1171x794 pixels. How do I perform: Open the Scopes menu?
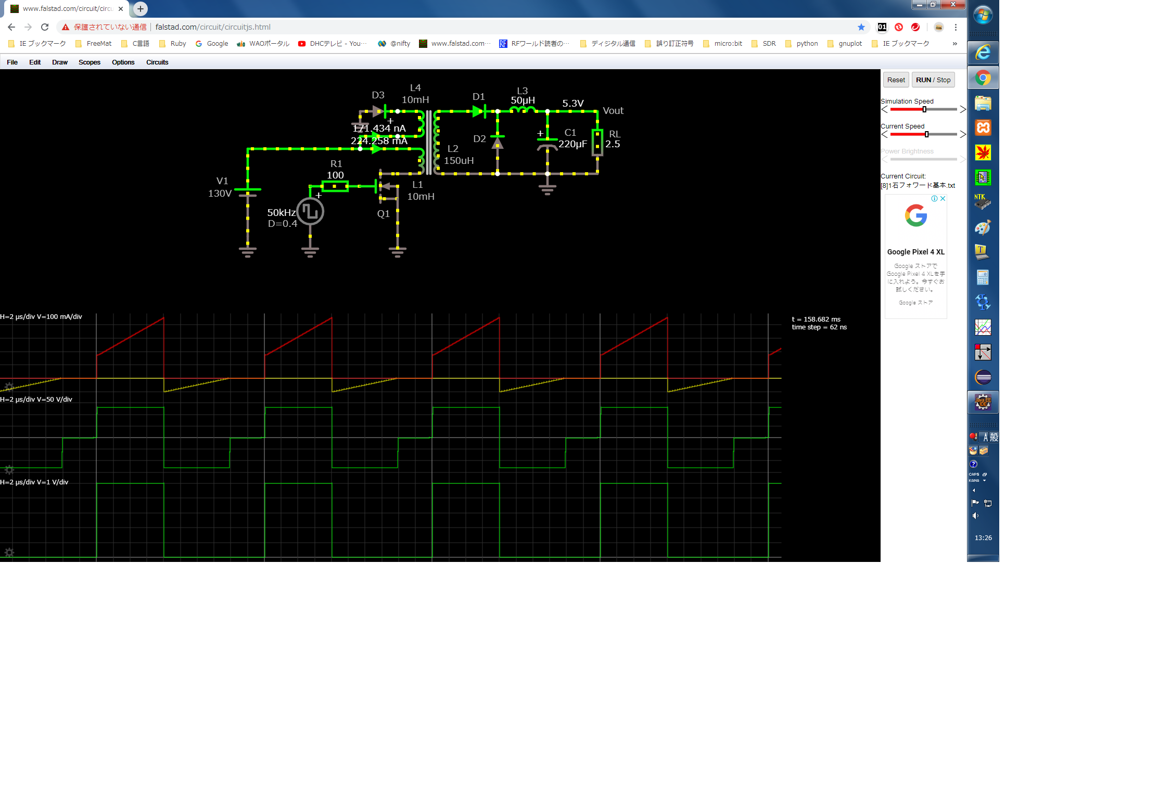click(90, 62)
